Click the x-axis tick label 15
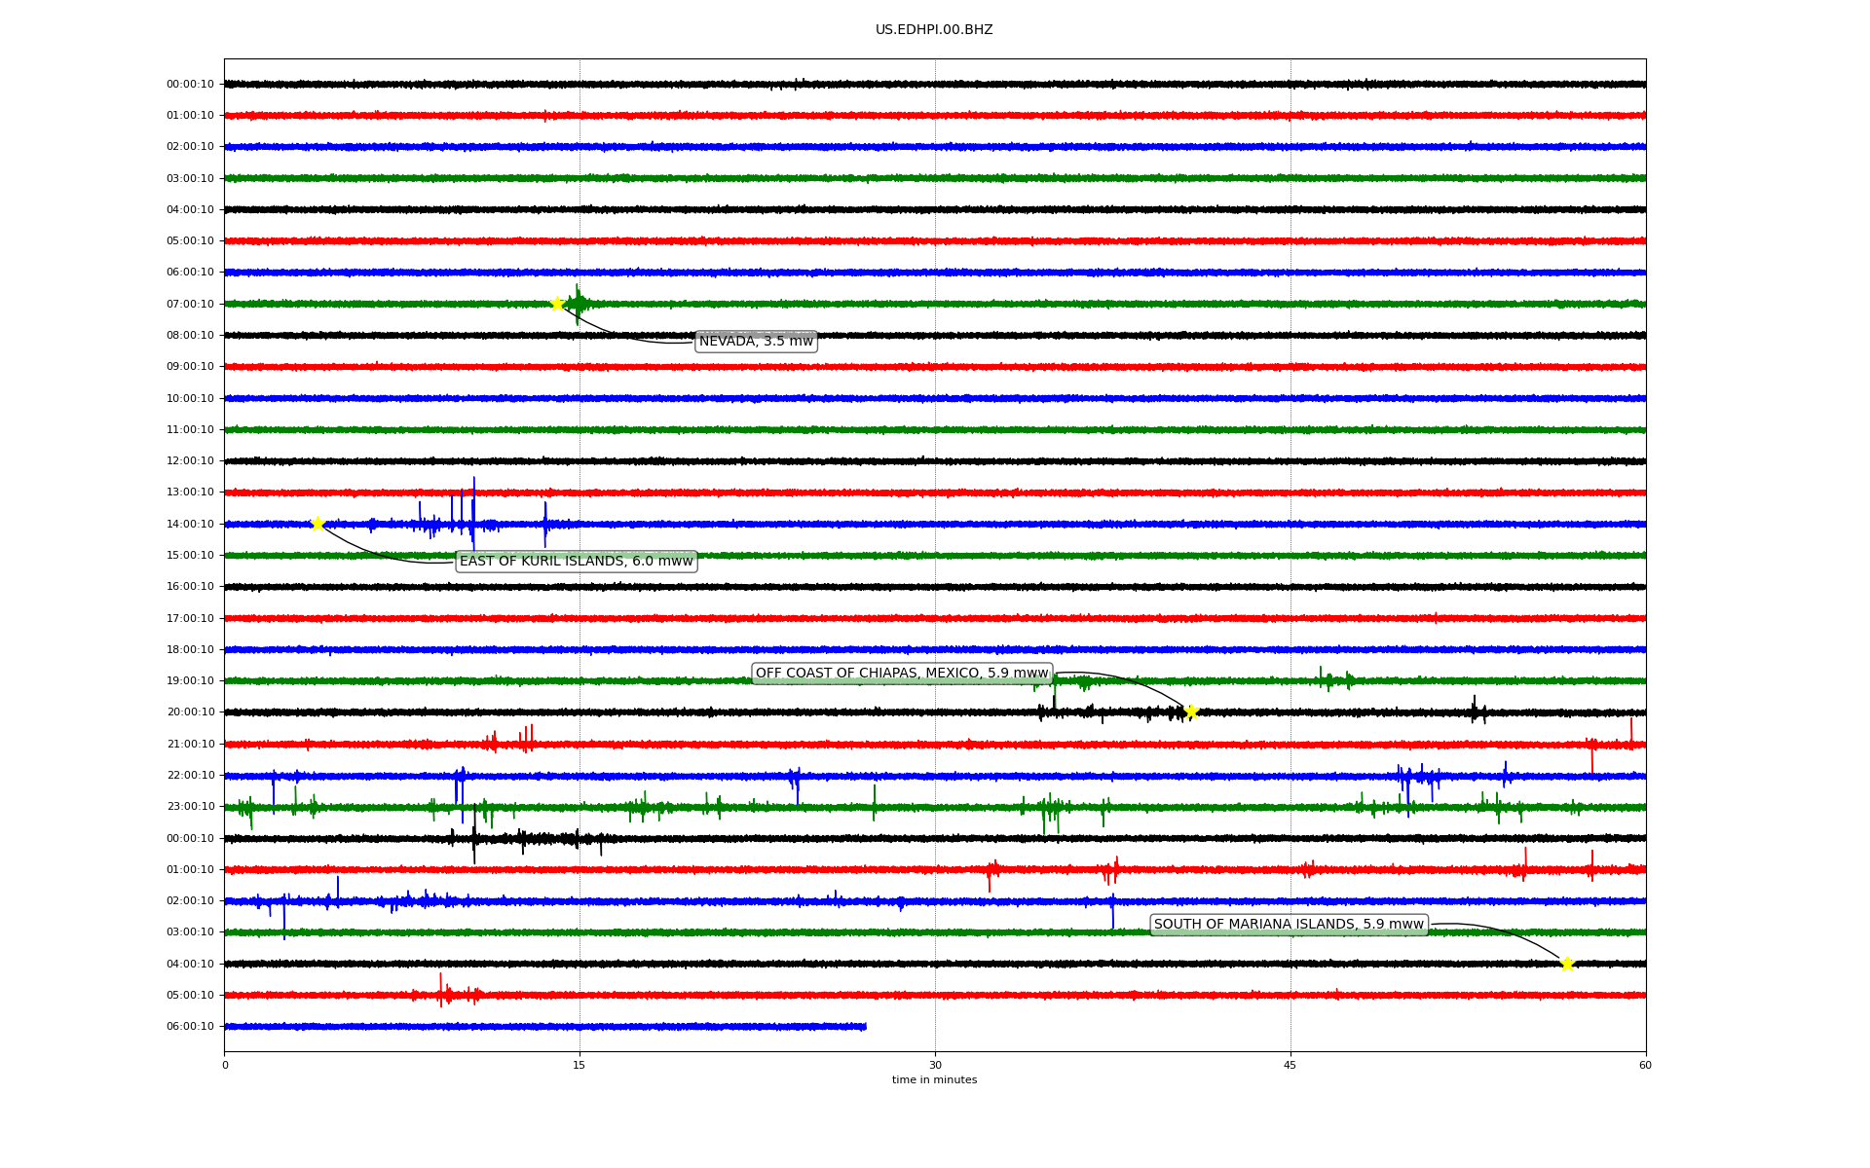The image size is (1870, 1168). (x=580, y=1066)
